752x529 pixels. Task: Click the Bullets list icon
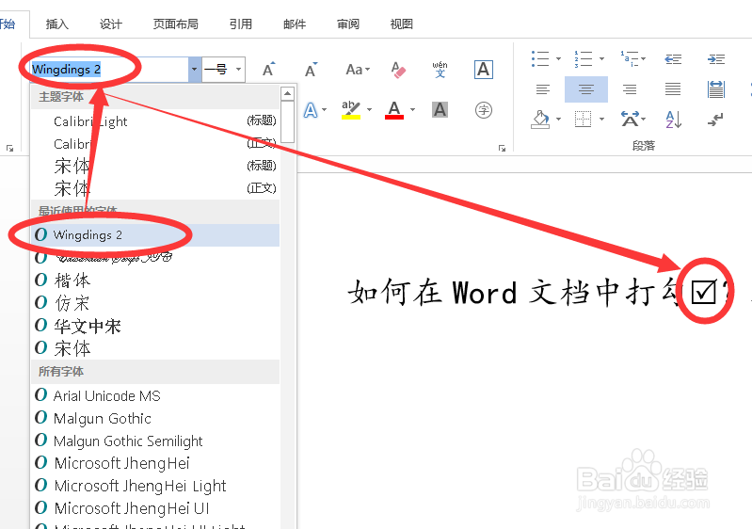point(540,58)
